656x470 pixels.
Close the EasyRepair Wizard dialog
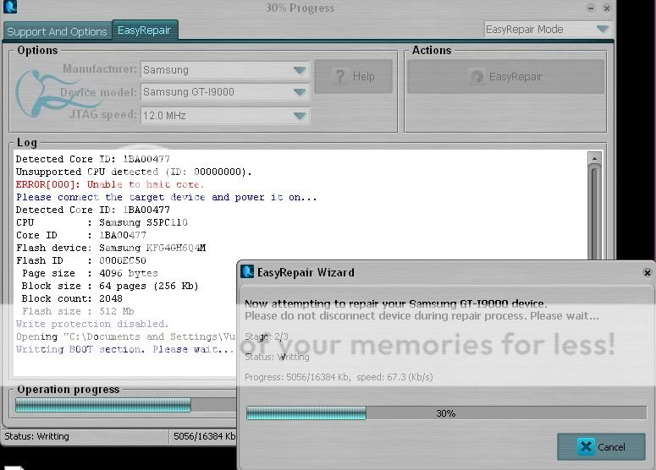point(647,273)
